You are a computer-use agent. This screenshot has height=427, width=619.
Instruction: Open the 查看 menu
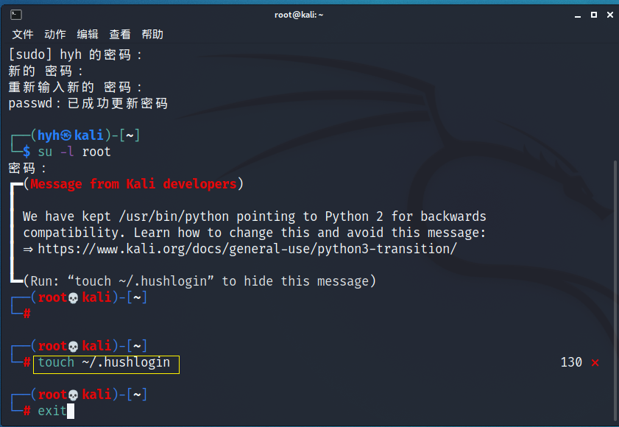click(120, 35)
